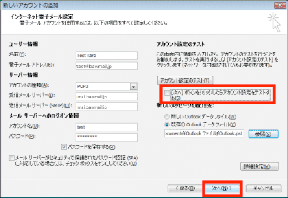Click the 電子メールアドレス input field
Viewport: 288px width, 198px height.
click(x=107, y=66)
